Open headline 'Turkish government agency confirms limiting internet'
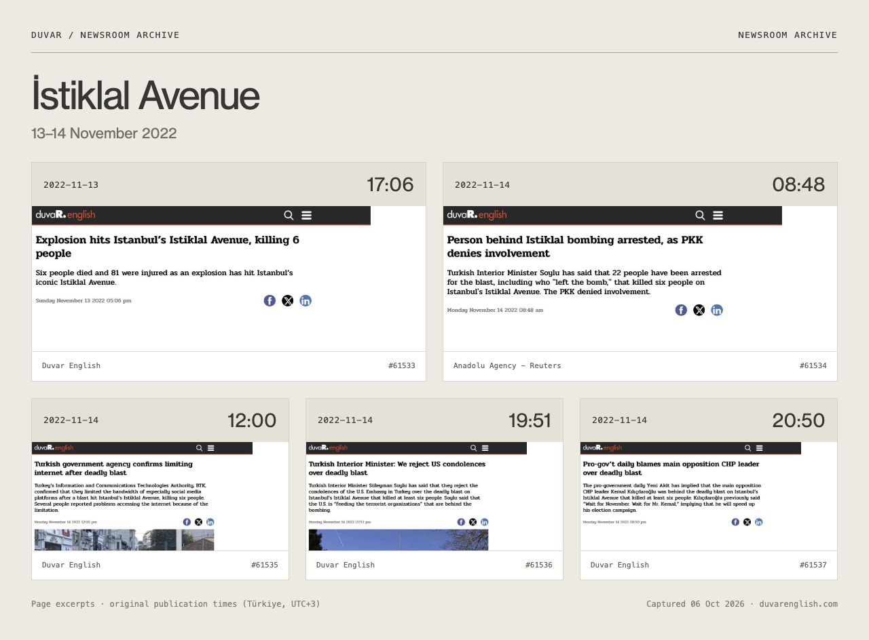869x640 pixels. (113, 468)
